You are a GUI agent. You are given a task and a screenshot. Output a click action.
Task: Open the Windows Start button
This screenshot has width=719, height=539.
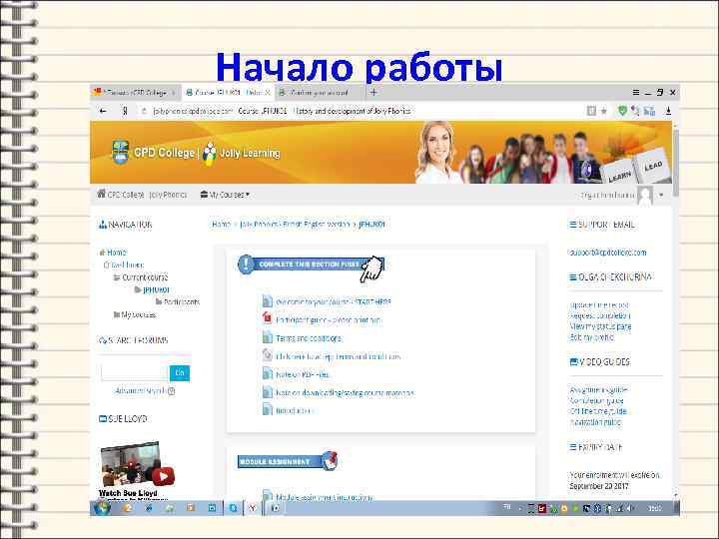[102, 508]
